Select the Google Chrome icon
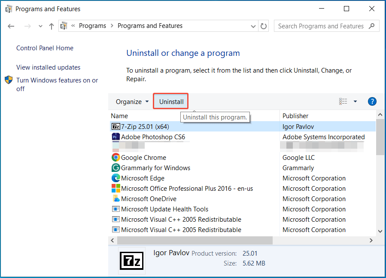This screenshot has height=278, width=386. click(x=115, y=157)
